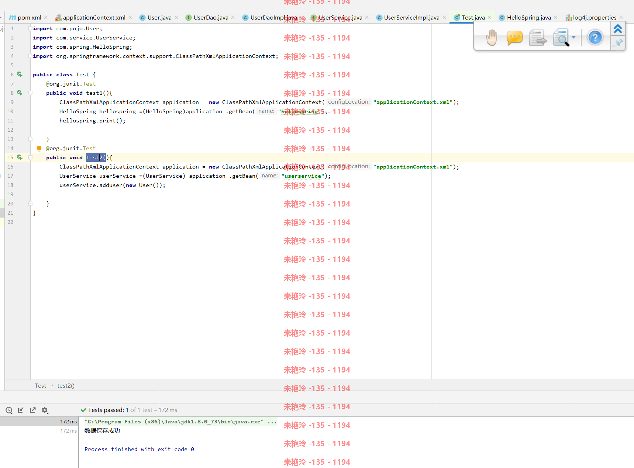This screenshot has width=634, height=468.
Task: Close the User.java tab
Action: click(x=176, y=17)
